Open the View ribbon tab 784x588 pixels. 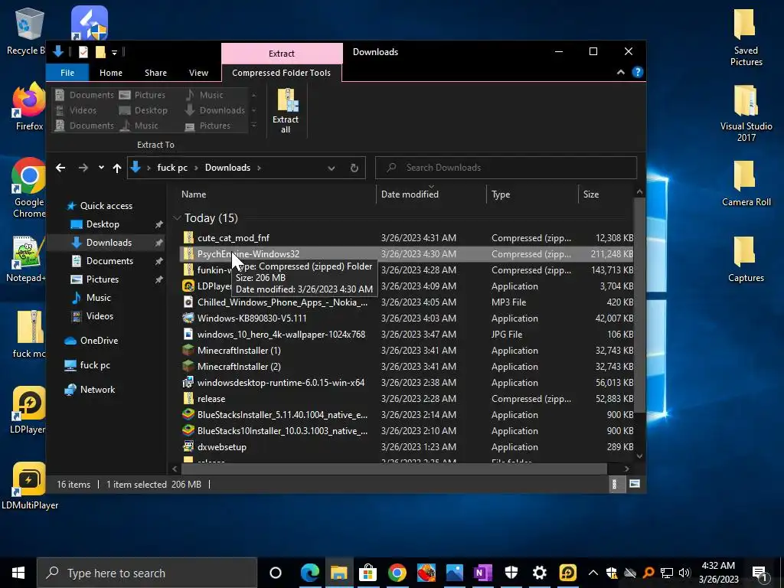(x=198, y=73)
